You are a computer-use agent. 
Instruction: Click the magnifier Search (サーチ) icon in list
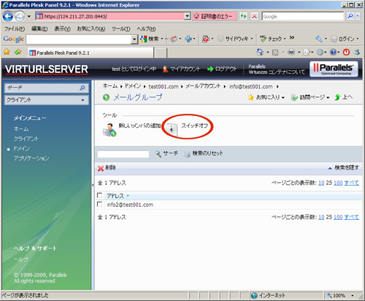158,153
